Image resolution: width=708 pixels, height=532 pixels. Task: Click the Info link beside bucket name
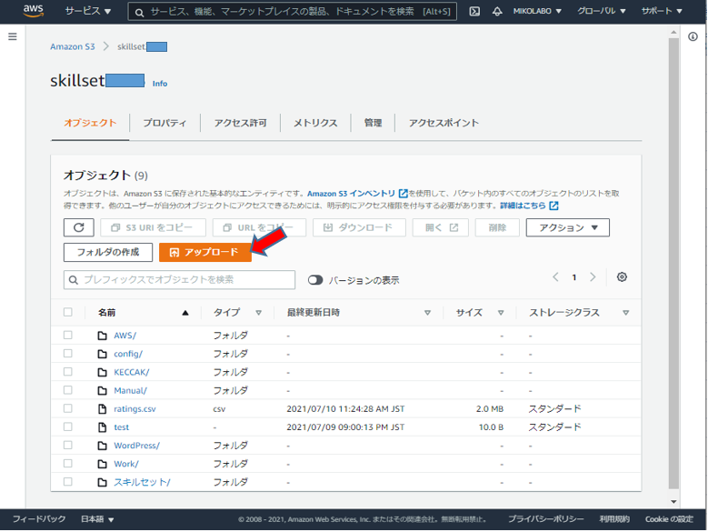[x=160, y=84]
